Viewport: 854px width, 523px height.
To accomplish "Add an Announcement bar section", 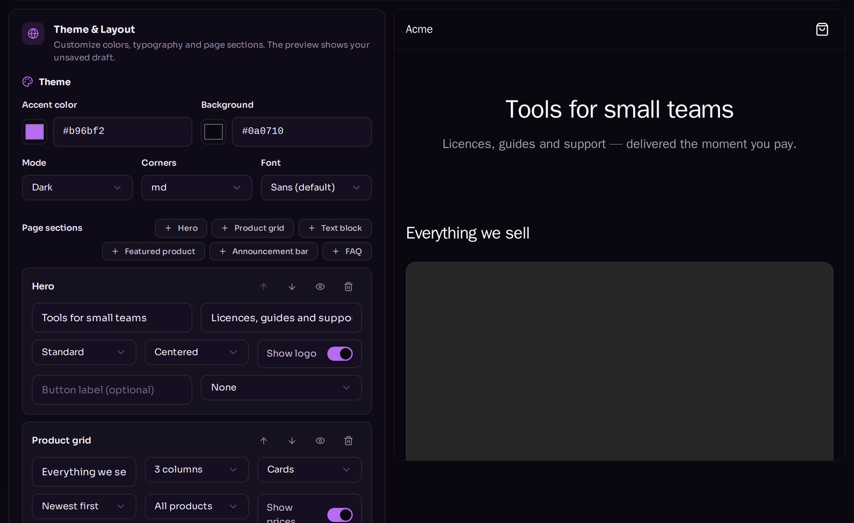I will (x=264, y=251).
